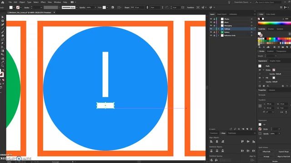
Task: Click Create New Layer icon in Layers panel
Action: [247, 129]
